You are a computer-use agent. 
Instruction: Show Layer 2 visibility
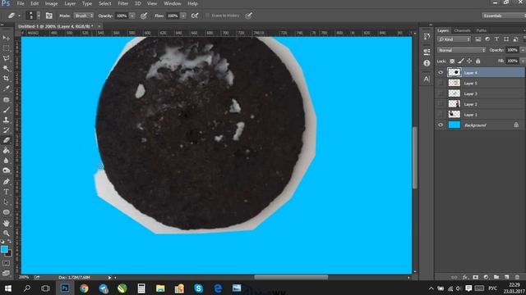[x=441, y=104]
